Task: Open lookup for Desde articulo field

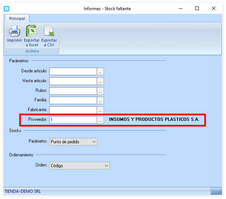Action: pos(101,71)
